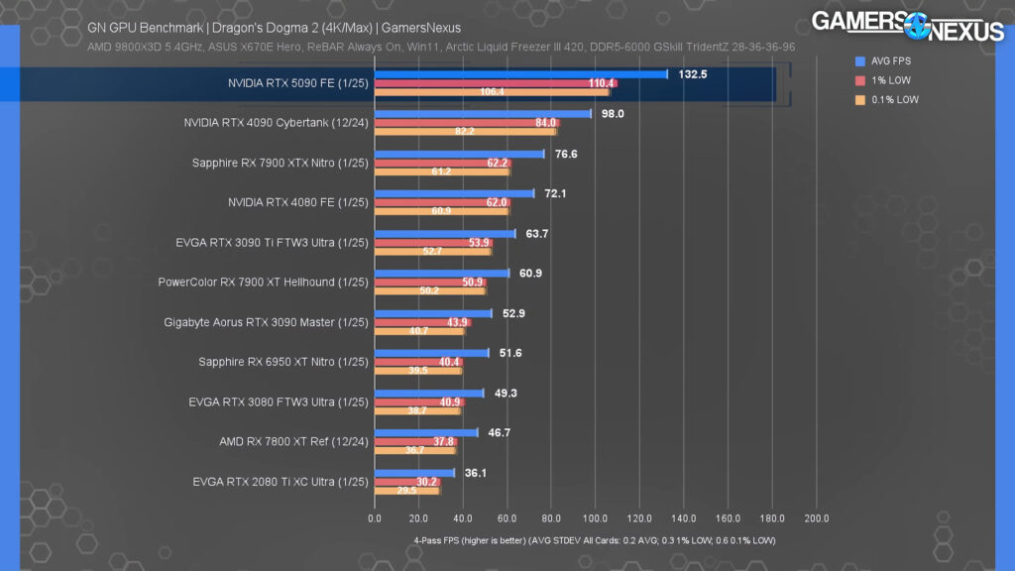Click the 82.2 0.1% low value
1015x571 pixels.
[x=465, y=132]
